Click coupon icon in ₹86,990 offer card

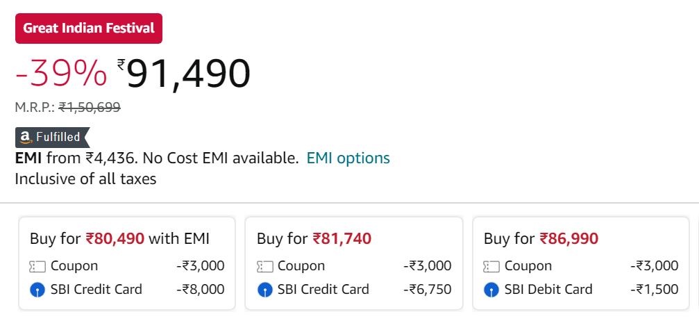pos(491,267)
